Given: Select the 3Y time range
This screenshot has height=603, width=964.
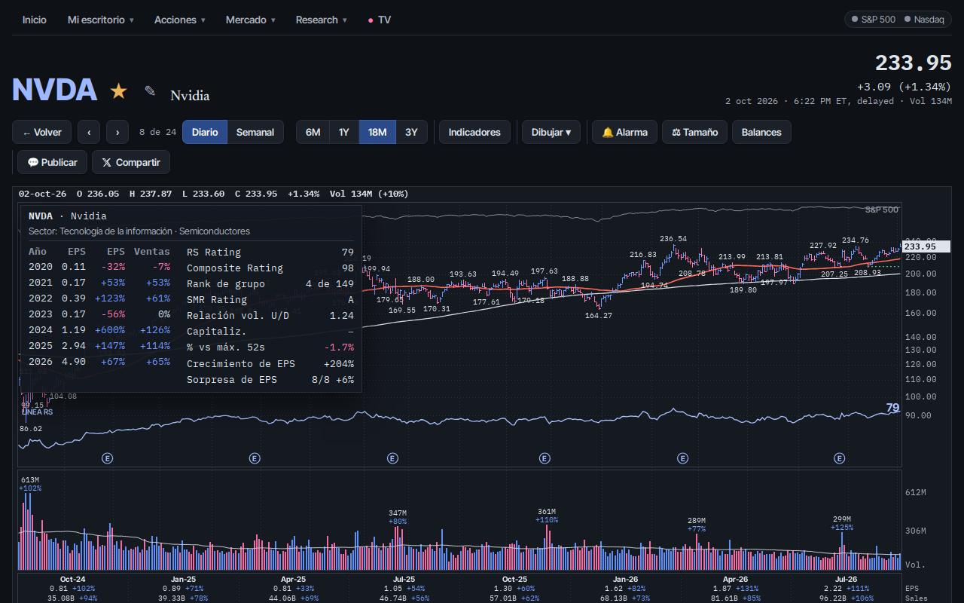Looking at the screenshot, I should [411, 132].
